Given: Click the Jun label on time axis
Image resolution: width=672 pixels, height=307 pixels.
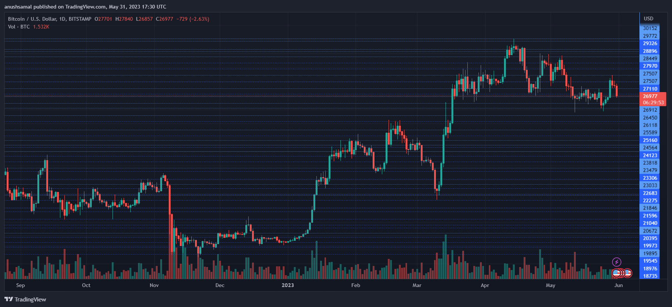Looking at the screenshot, I should (618, 285).
